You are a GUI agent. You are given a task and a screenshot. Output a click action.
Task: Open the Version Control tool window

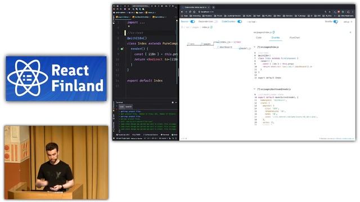151,135
